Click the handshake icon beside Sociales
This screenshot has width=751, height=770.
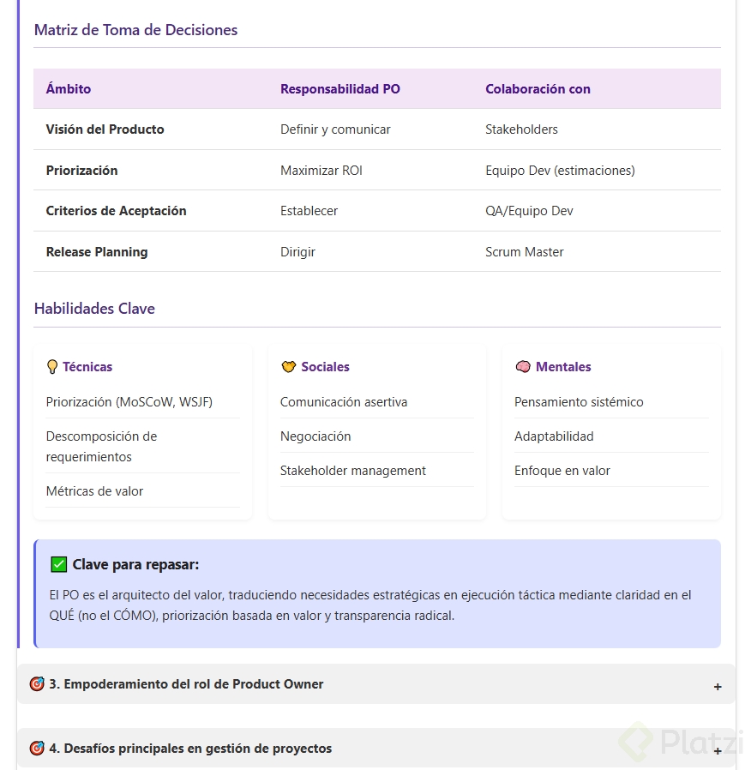pyautogui.click(x=288, y=367)
